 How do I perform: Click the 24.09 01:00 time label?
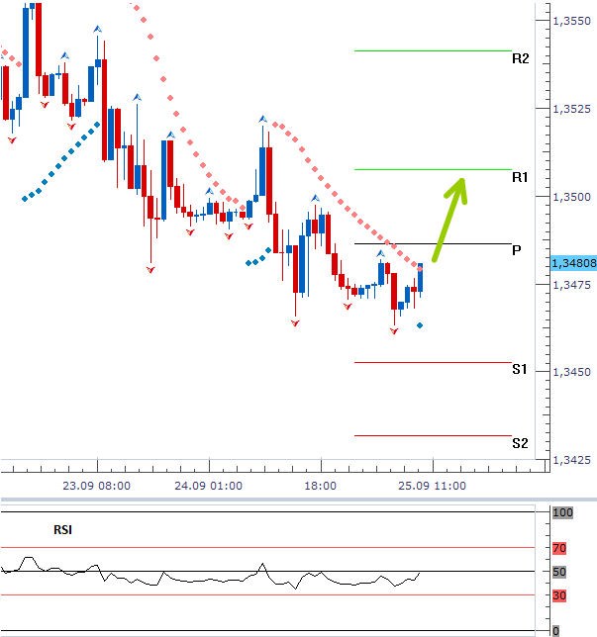pyautogui.click(x=209, y=486)
